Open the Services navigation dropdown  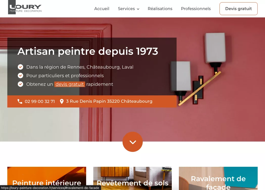(x=129, y=9)
